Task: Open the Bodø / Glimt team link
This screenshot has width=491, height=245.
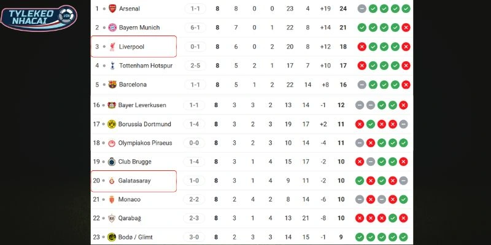Action: point(135,237)
